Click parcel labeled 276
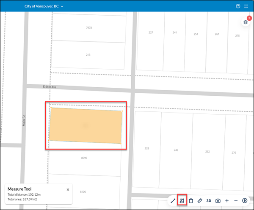Image resolution: width=254 pixels, height=210 pixels. click(234, 153)
